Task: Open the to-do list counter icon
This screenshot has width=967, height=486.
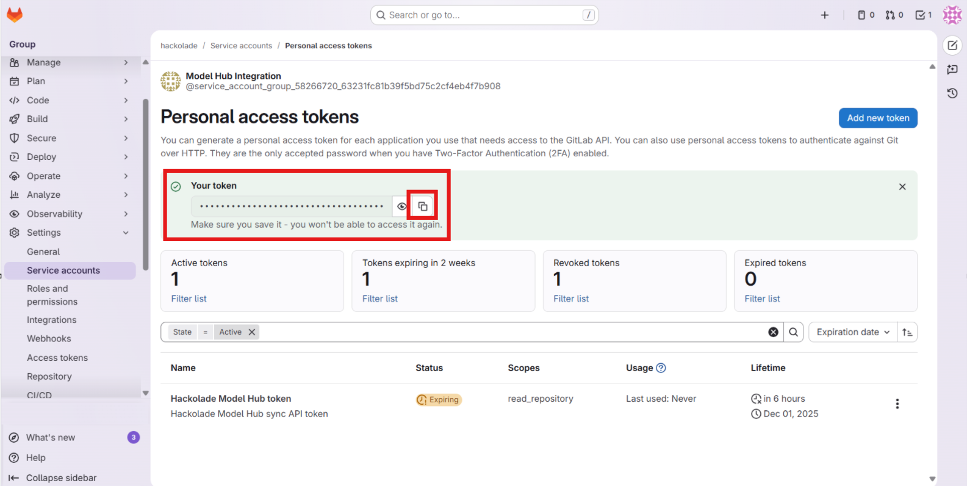Action: tap(924, 15)
